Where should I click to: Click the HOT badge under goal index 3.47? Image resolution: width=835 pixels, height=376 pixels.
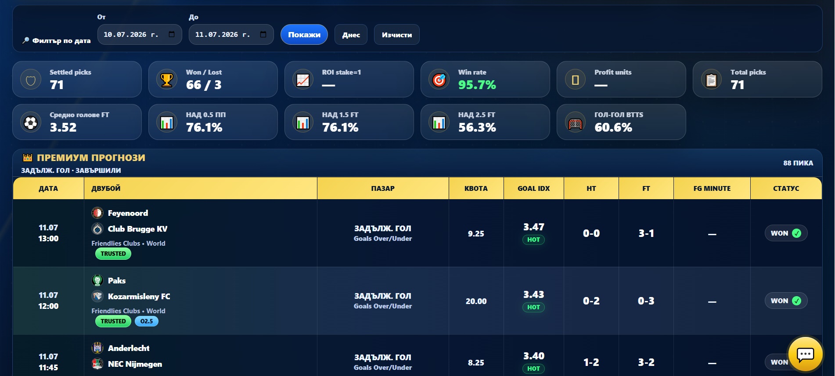click(533, 240)
